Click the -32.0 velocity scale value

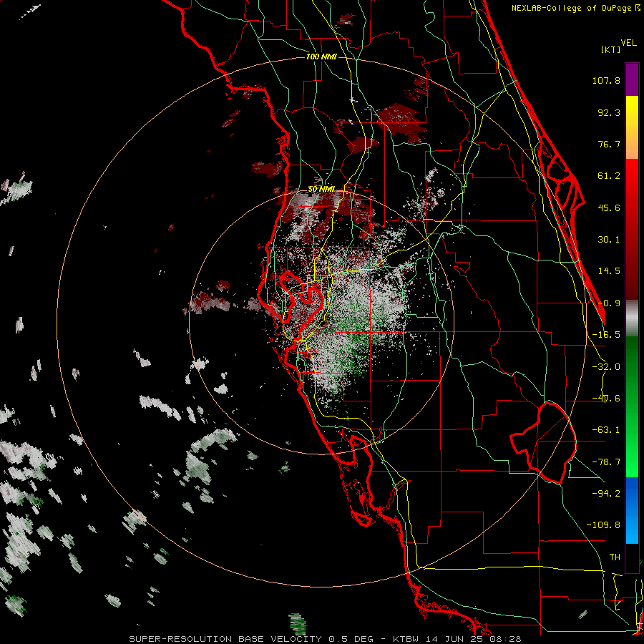tap(606, 367)
